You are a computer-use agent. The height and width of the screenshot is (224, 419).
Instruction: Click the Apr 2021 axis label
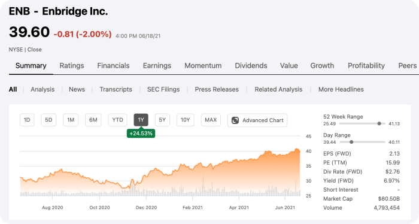(x=239, y=207)
